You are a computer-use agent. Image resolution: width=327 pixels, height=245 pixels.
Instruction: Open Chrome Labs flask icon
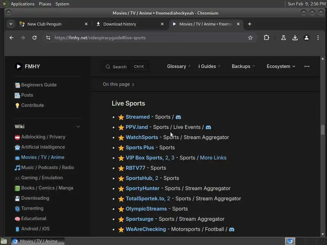point(284,38)
